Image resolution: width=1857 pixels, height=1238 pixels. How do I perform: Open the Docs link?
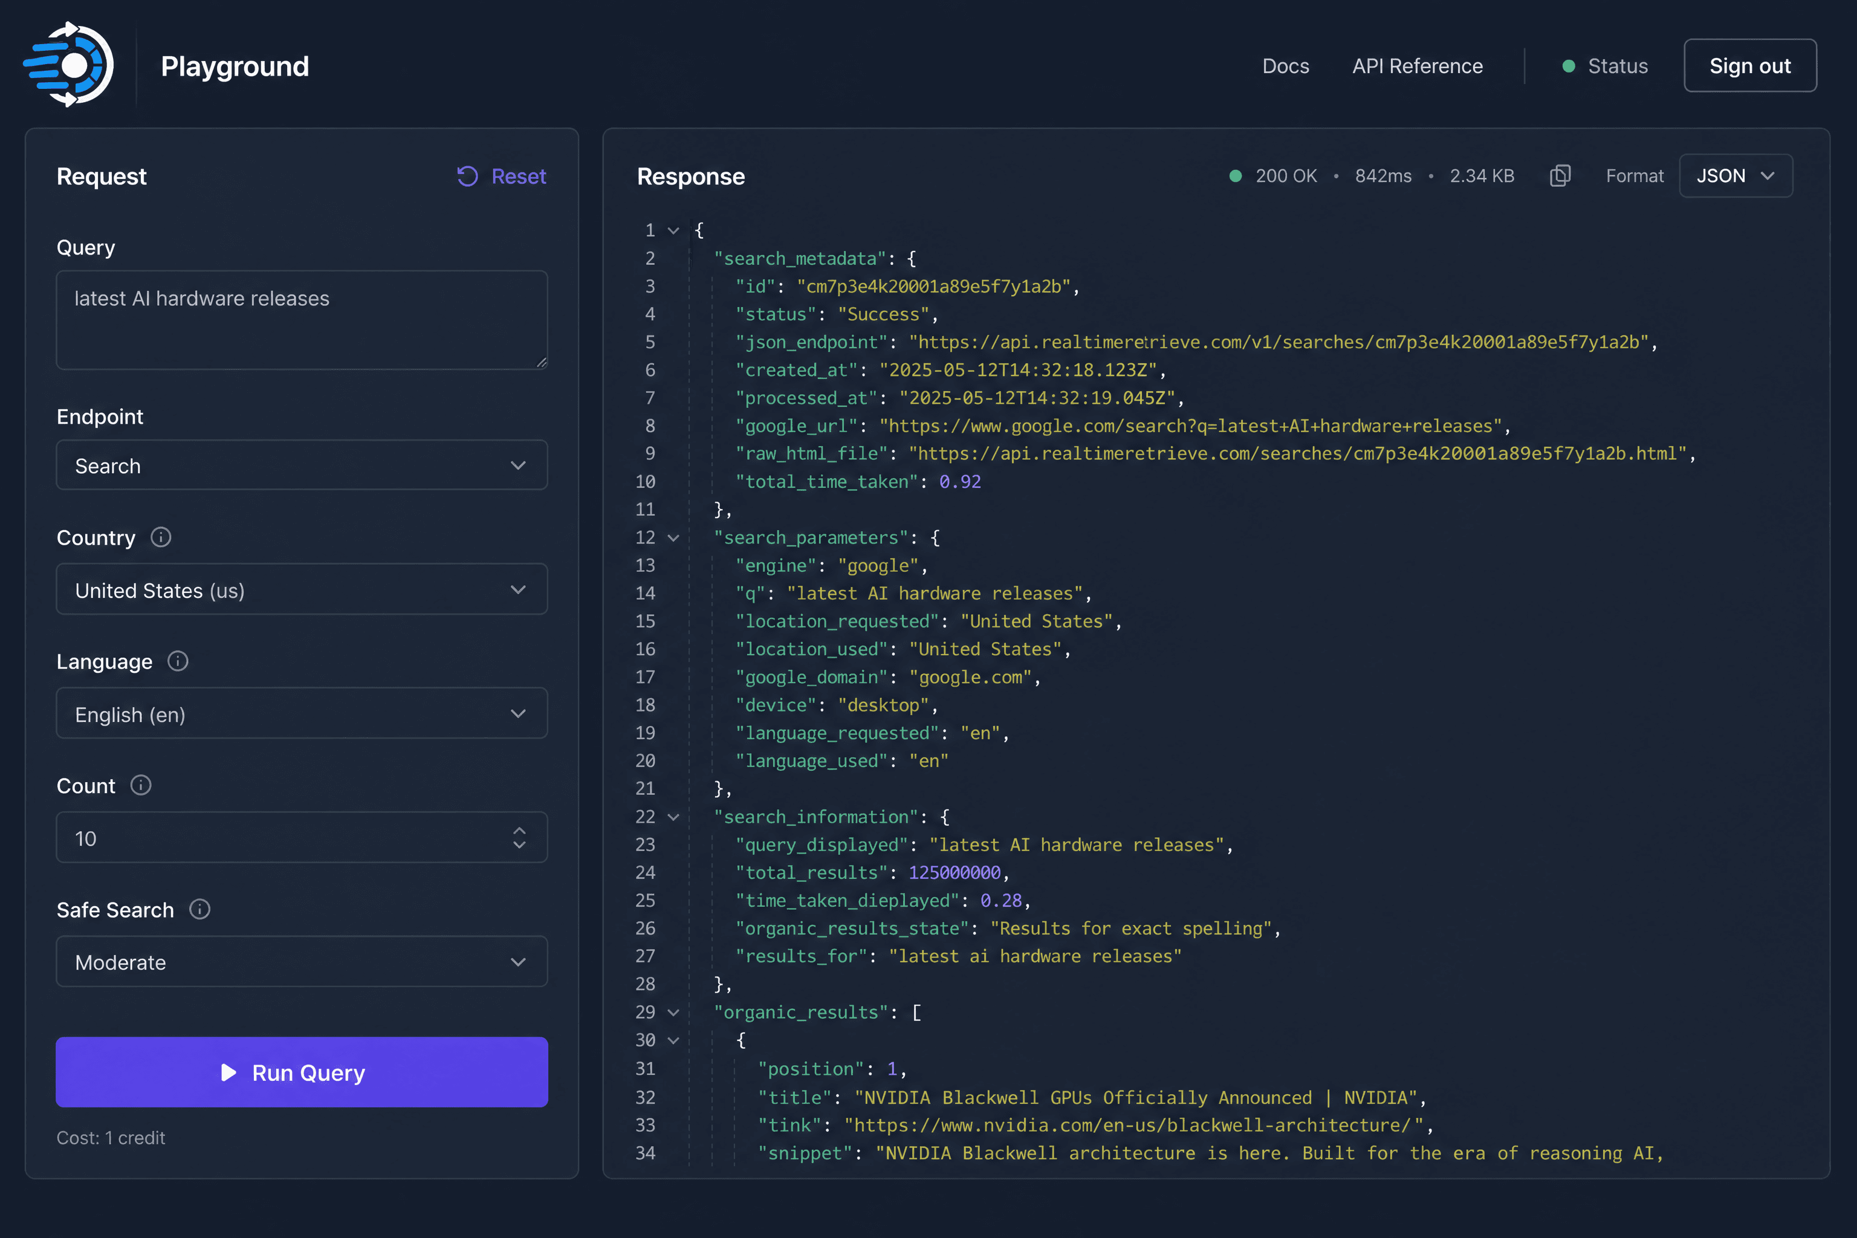point(1285,66)
